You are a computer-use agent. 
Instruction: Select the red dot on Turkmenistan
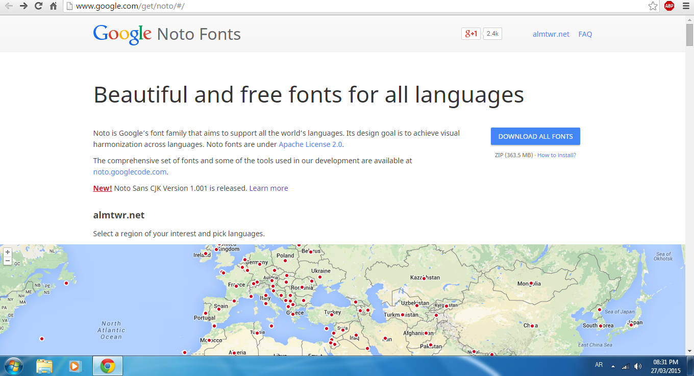[403, 315]
